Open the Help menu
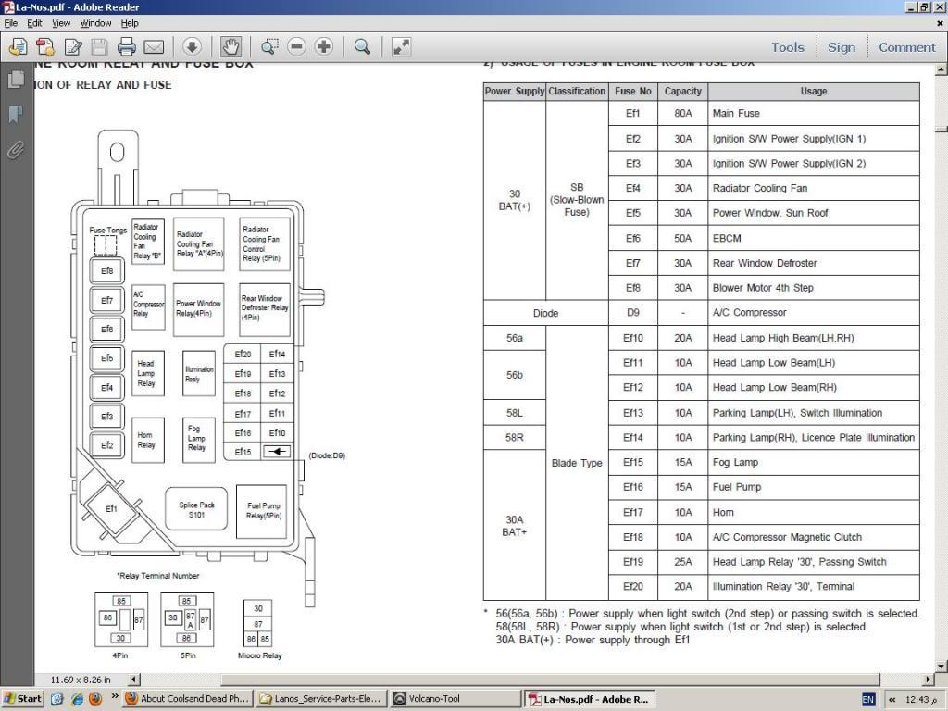The width and height of the screenshot is (948, 711). 130,23
